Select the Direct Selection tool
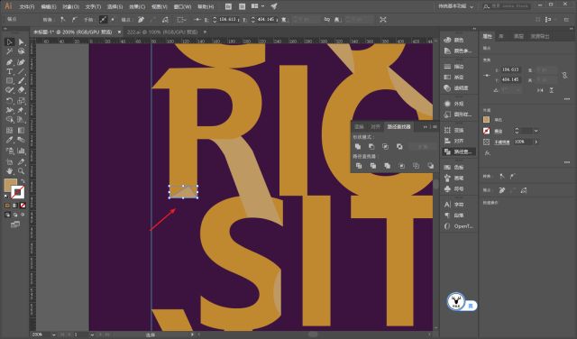Screen dimensions: 577x339 point(21,42)
